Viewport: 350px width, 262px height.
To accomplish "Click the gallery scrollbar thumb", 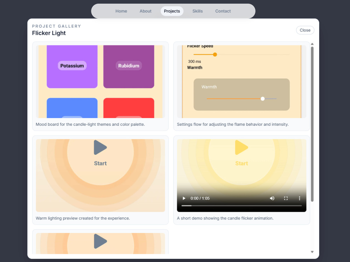I will click(312, 124).
